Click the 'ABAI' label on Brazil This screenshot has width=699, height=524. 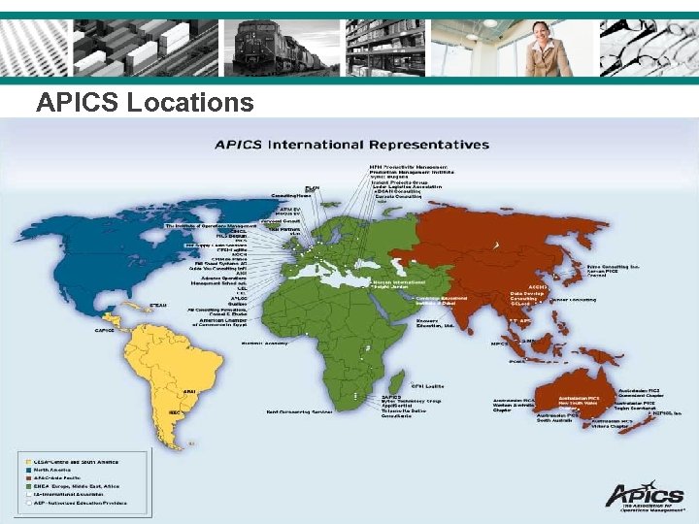click(189, 392)
